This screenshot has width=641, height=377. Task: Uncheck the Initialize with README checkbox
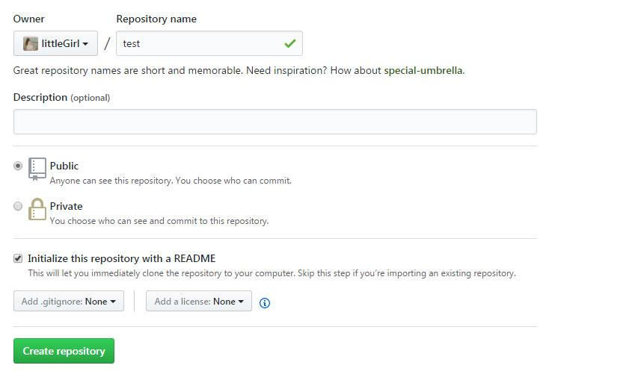click(x=18, y=258)
